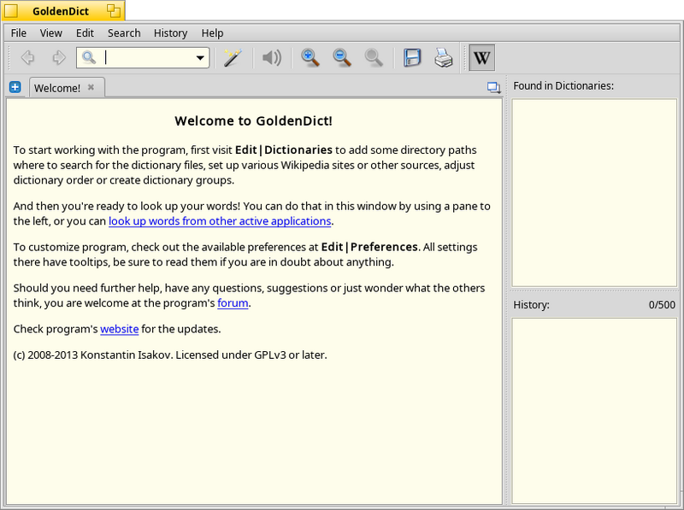The image size is (684, 510).
Task: Click the Found in Dictionaries list pane
Action: pos(594,193)
